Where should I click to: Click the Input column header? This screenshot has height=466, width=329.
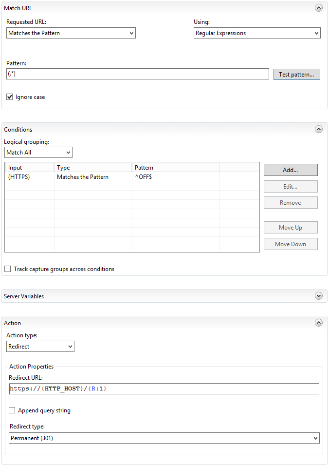[30, 168]
